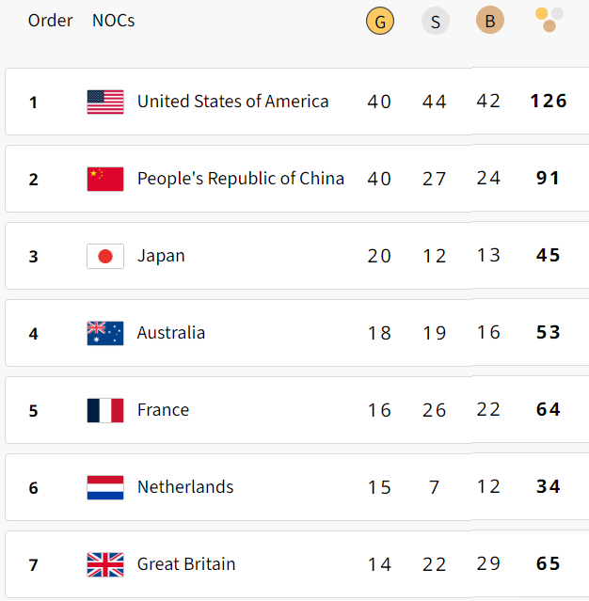Click the silver medal S icon
The image size is (589, 601).
(x=436, y=21)
